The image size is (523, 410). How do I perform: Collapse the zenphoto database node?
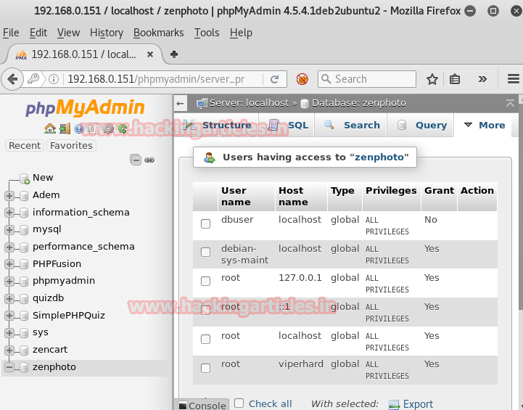9,367
